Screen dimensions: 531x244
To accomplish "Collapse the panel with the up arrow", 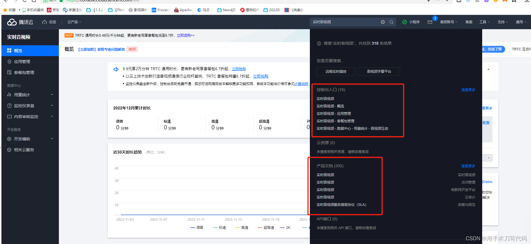I will click(x=488, y=69).
